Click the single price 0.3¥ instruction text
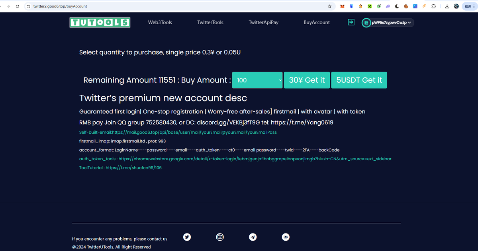The width and height of the screenshot is (478, 251). pyautogui.click(x=160, y=52)
